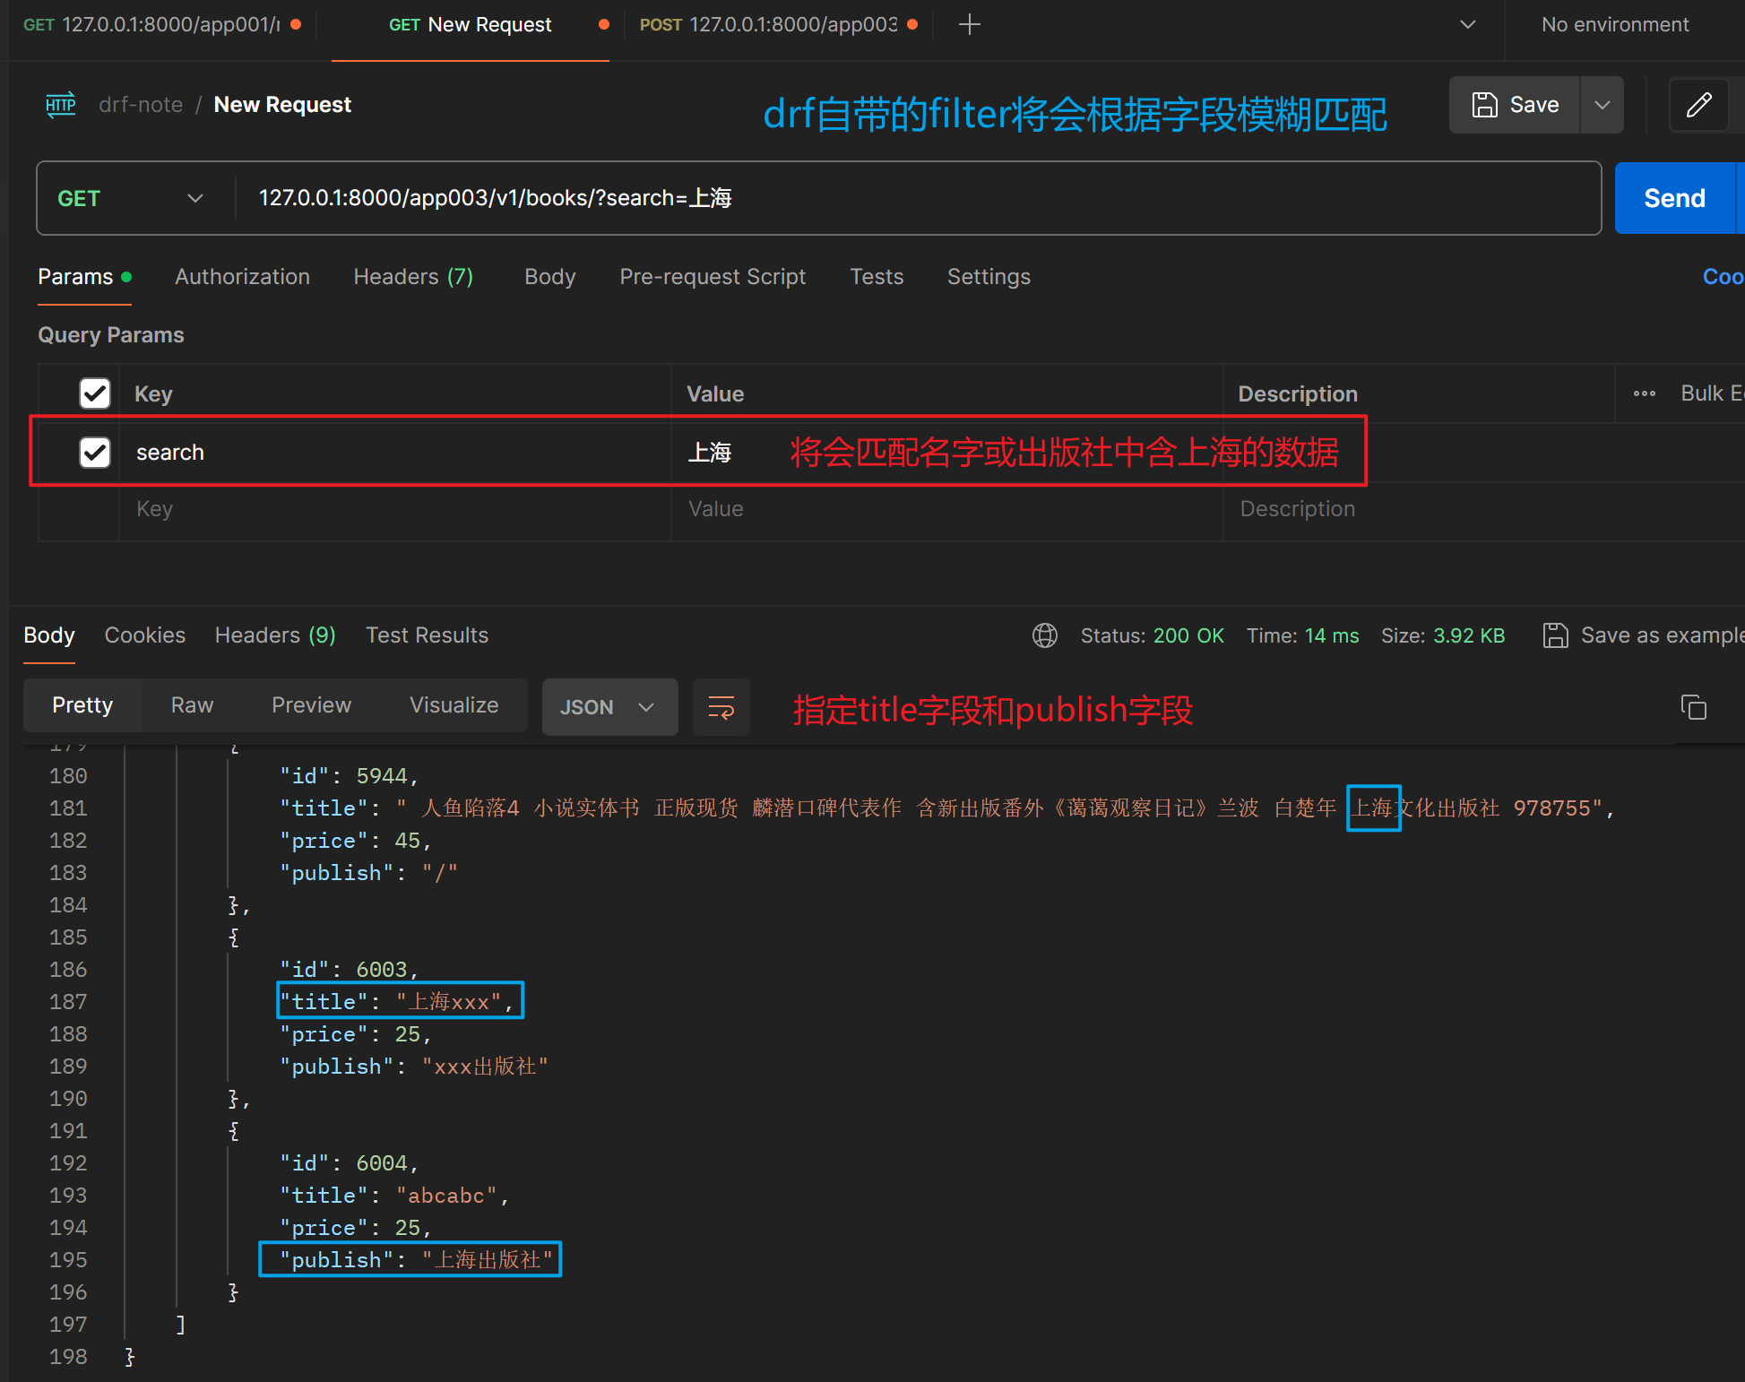Click the Save floppy disk icon

pos(1485,105)
